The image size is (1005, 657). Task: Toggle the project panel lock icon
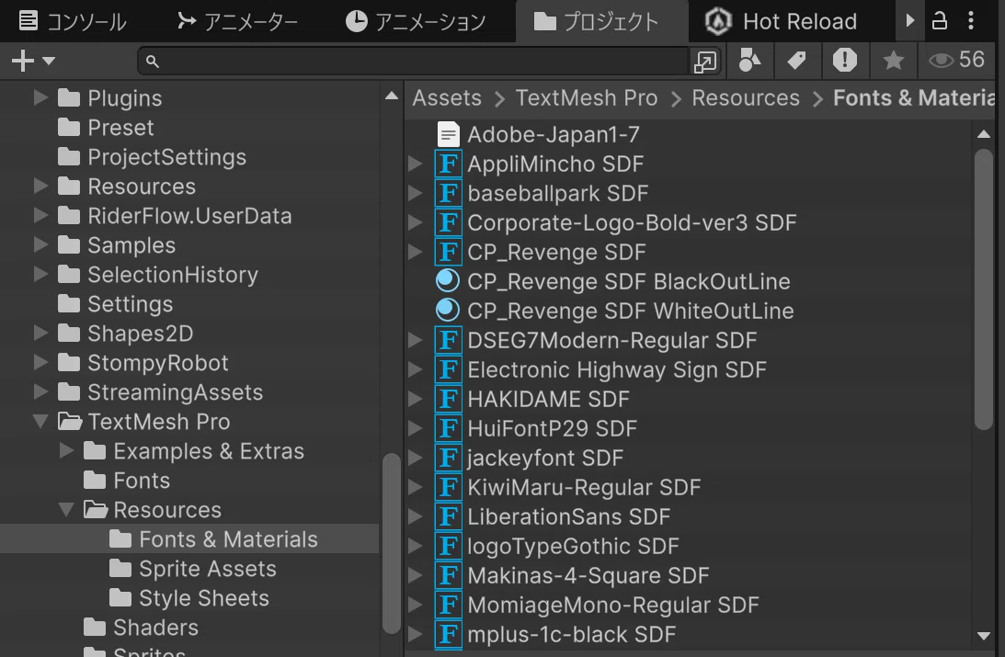[x=940, y=20]
